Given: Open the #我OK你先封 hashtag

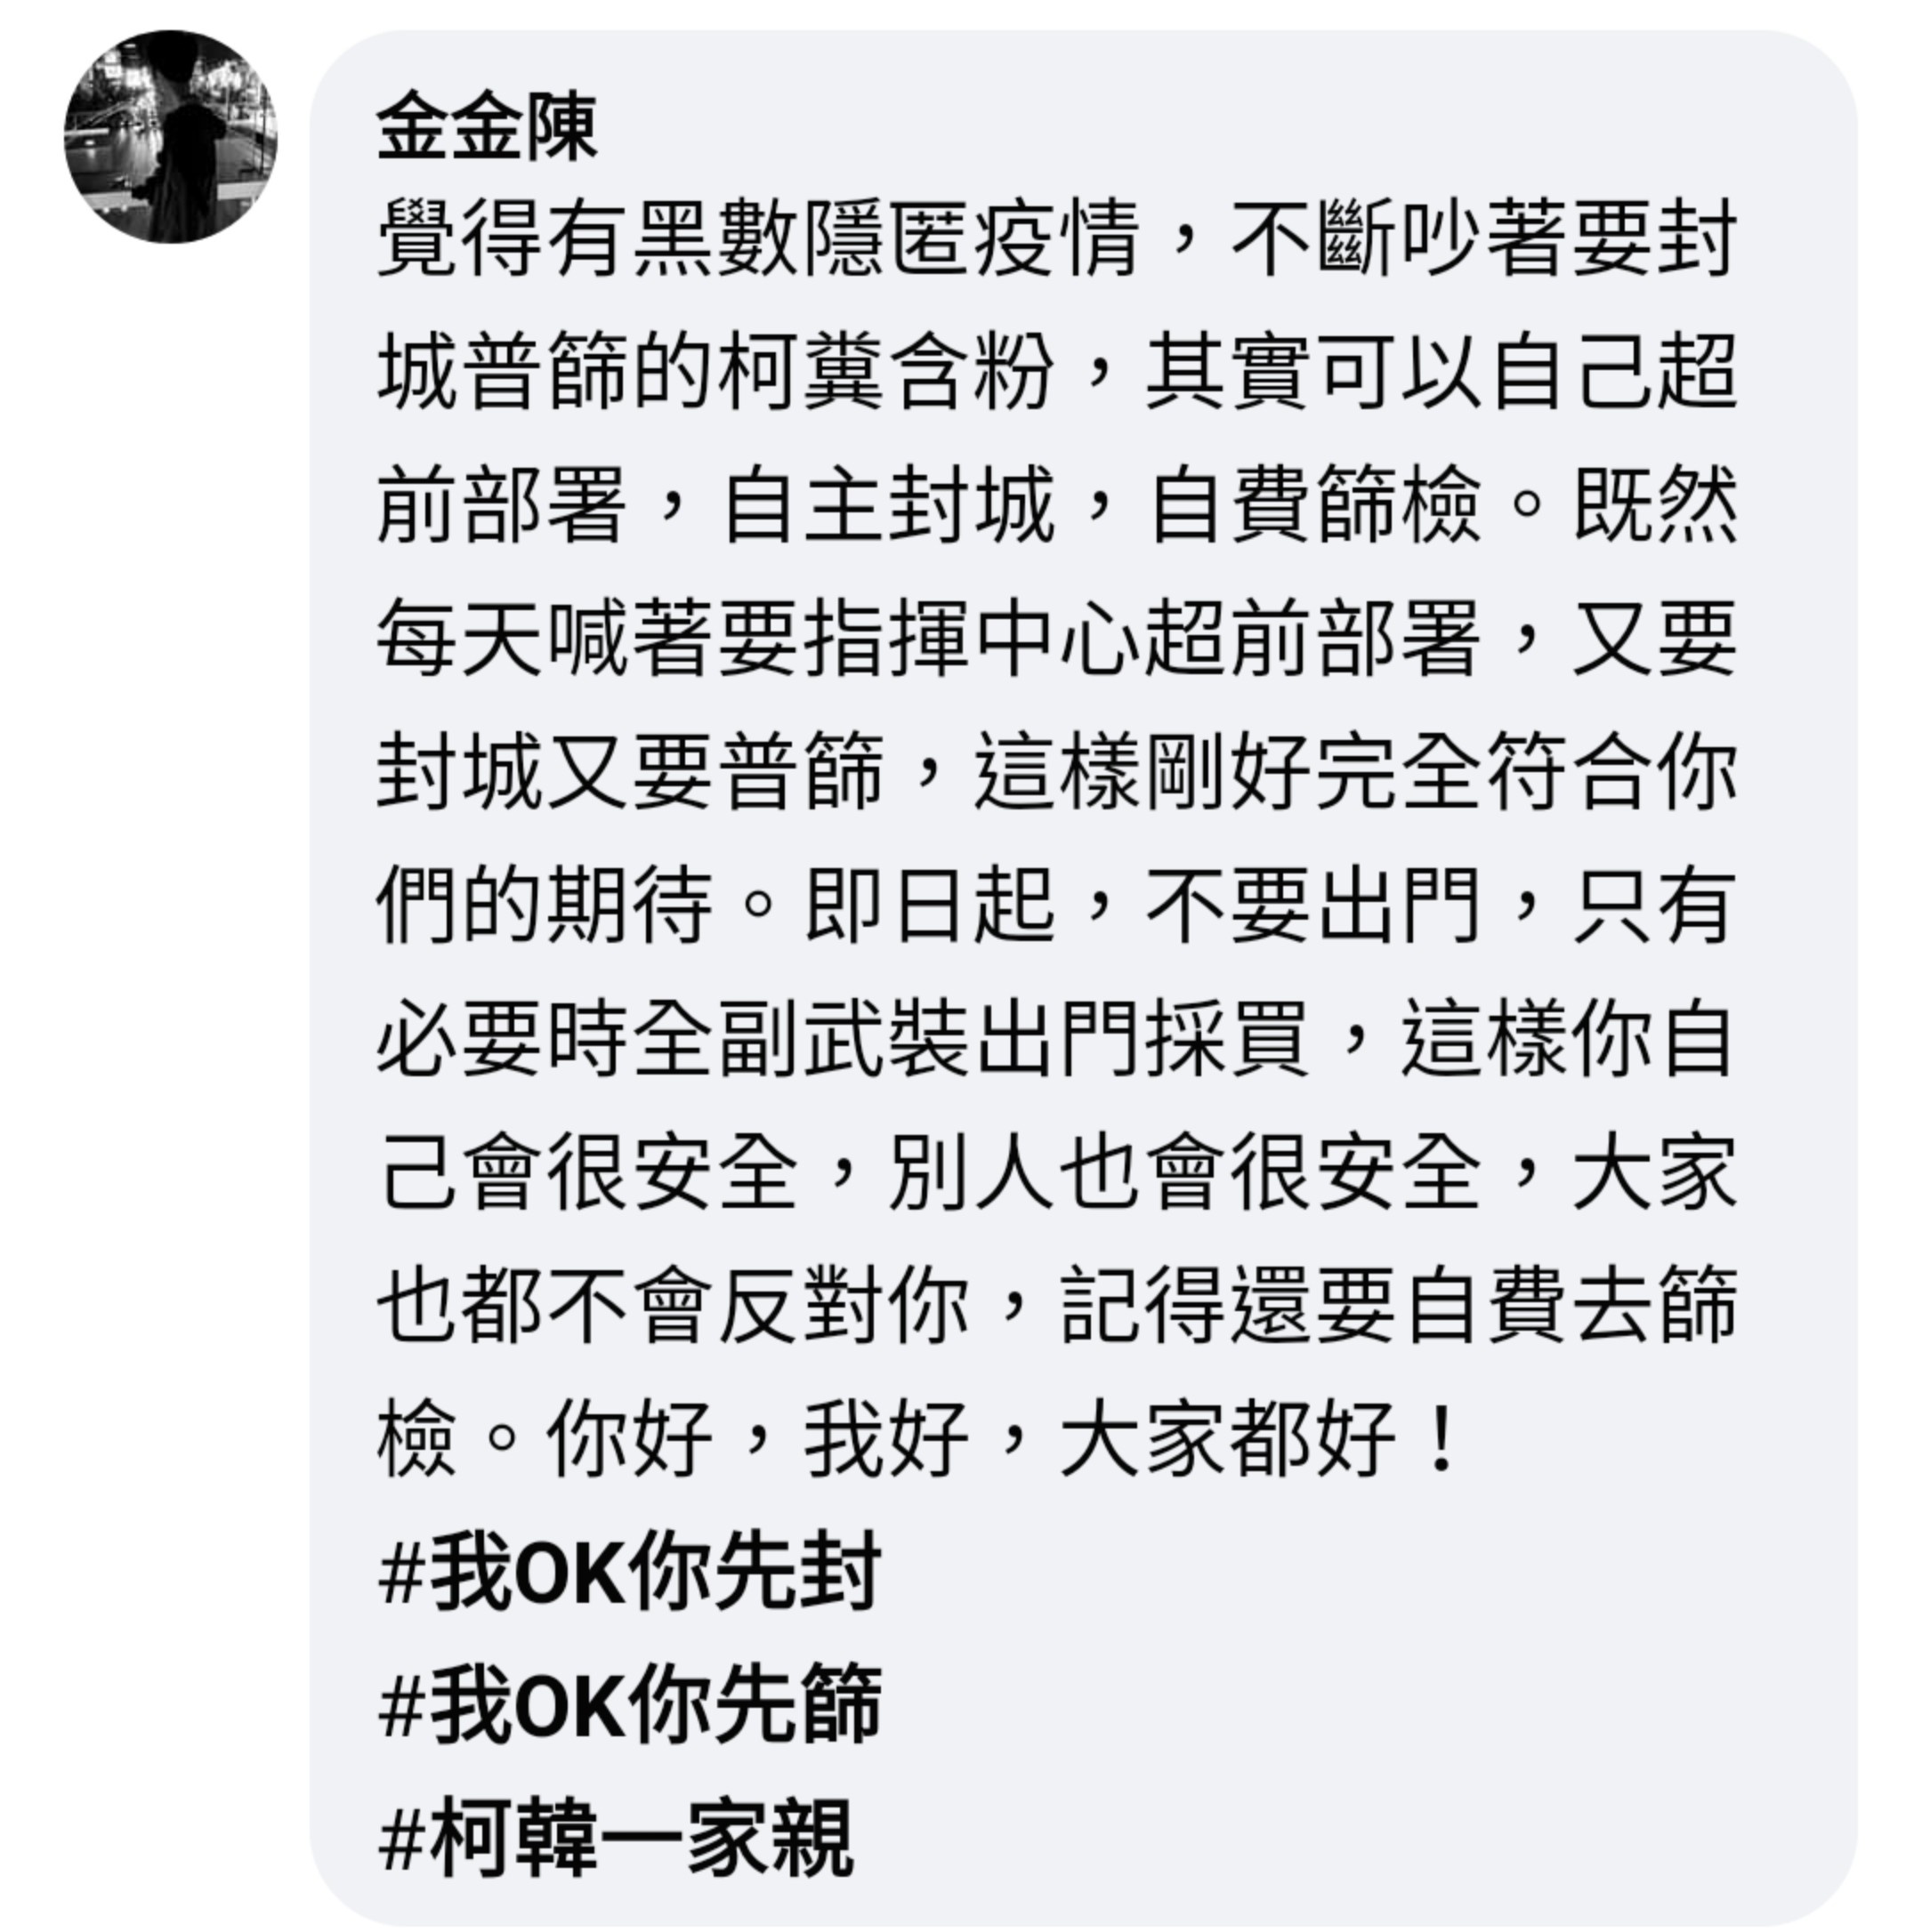Looking at the screenshot, I should (x=630, y=1570).
